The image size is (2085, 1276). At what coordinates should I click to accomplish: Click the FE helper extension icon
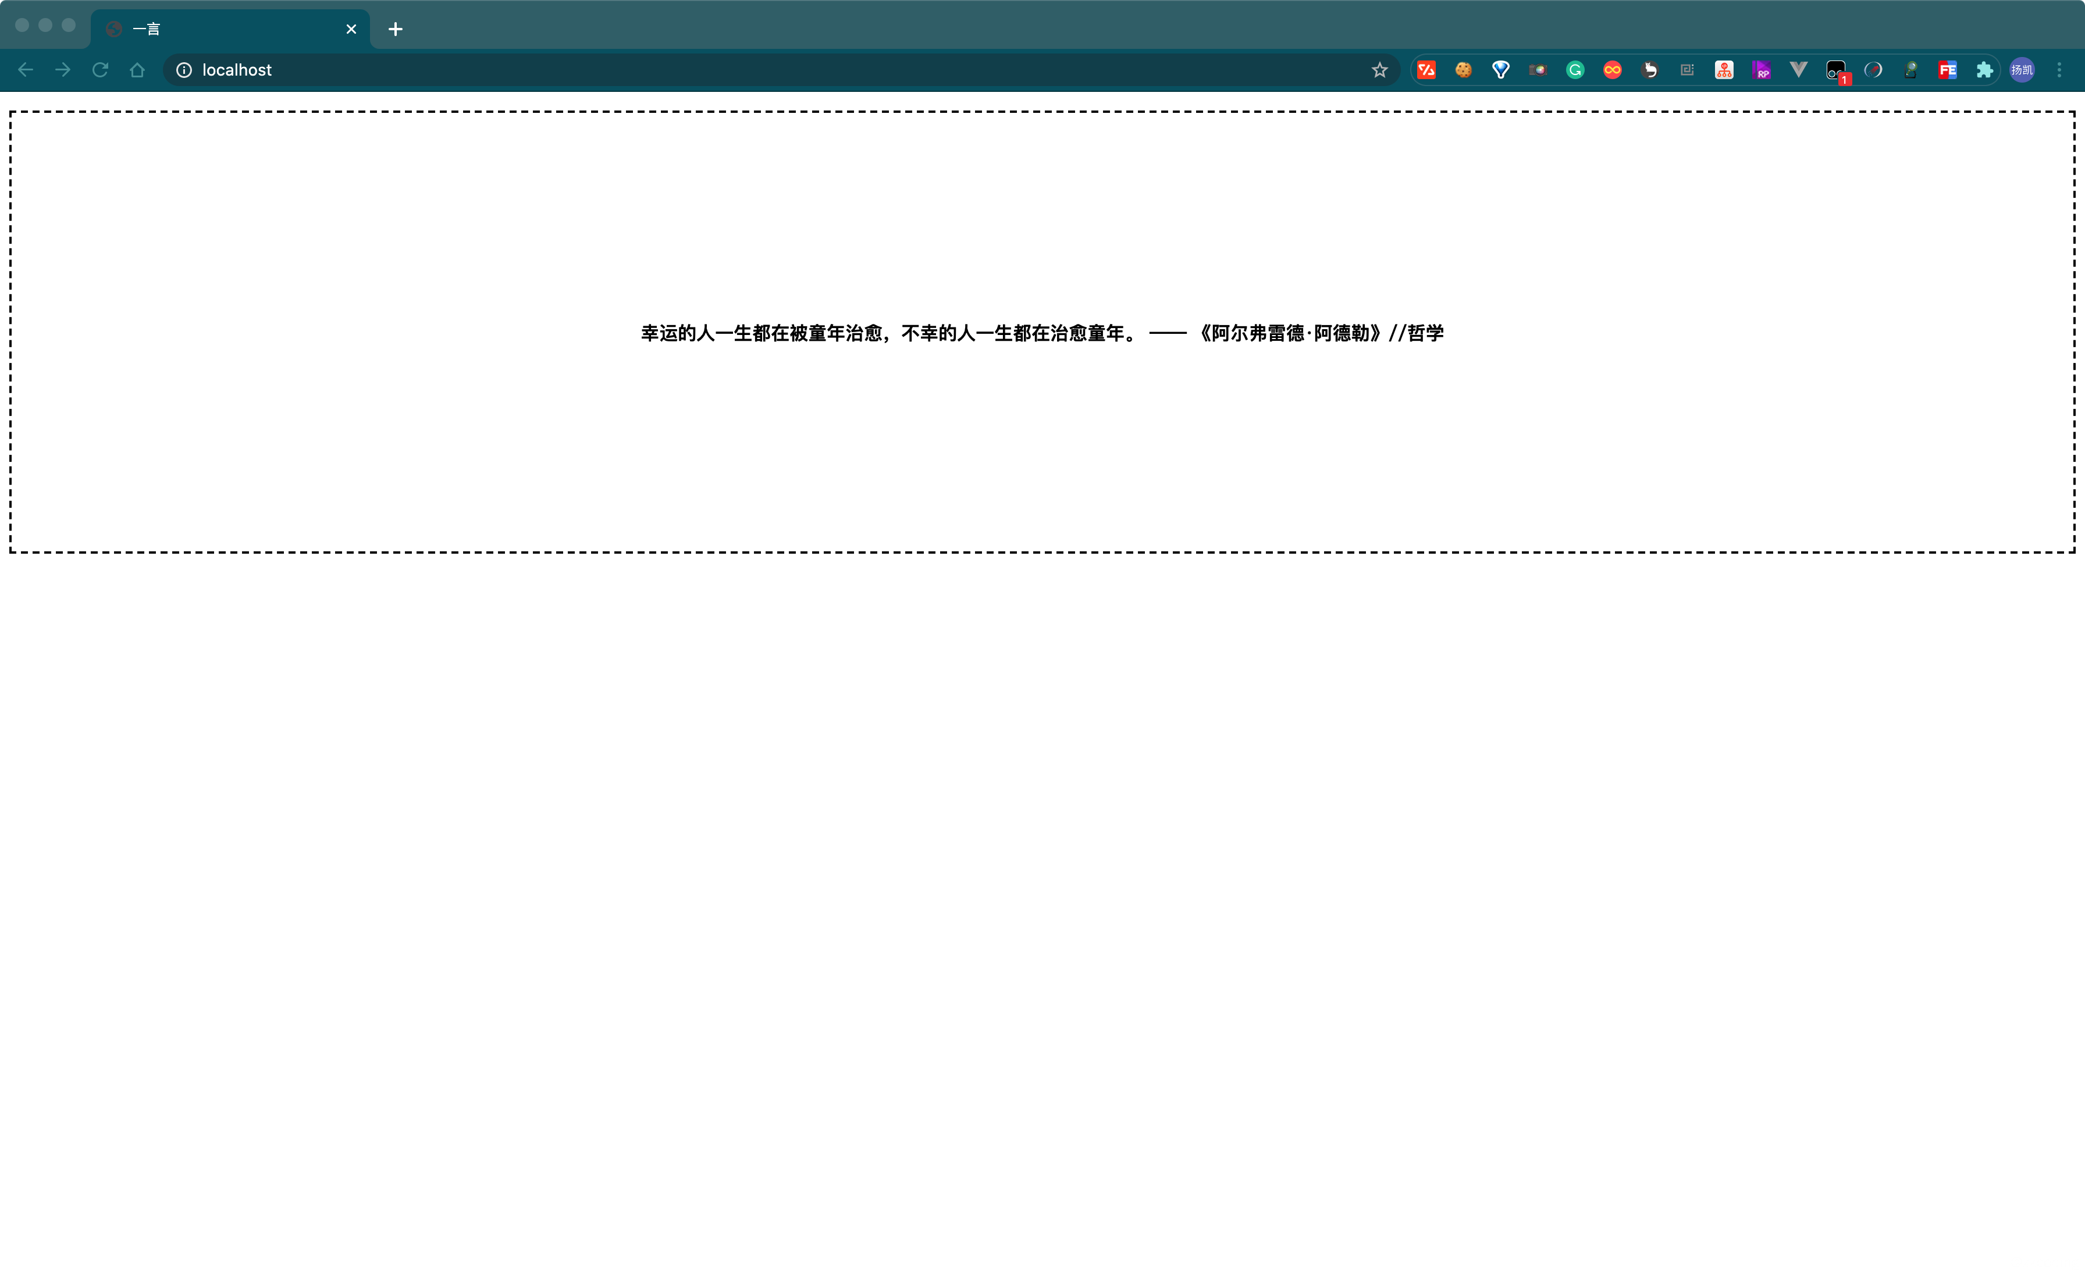[1947, 70]
